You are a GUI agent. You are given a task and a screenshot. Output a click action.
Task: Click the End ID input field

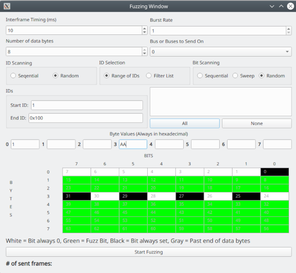[86, 118]
